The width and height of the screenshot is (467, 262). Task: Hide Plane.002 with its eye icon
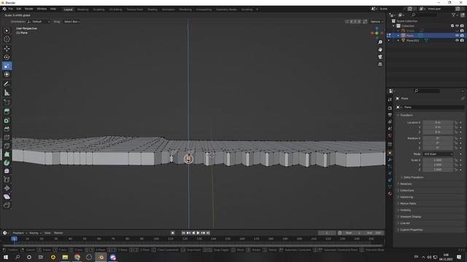point(457,41)
